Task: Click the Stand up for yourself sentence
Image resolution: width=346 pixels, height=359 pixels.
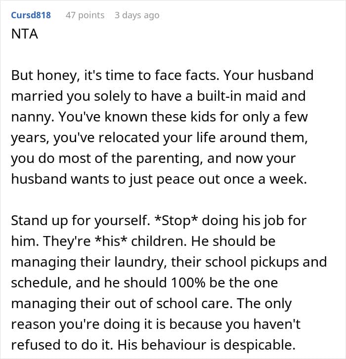Action: coord(81,221)
